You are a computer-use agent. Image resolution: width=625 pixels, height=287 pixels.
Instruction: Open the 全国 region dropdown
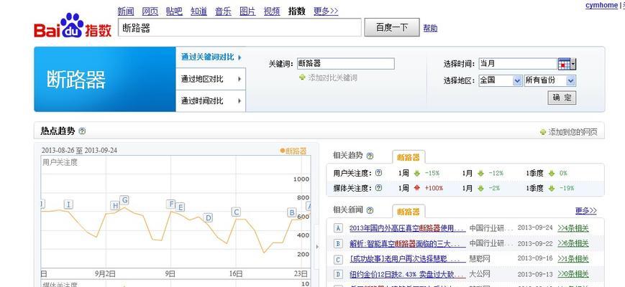(x=517, y=80)
